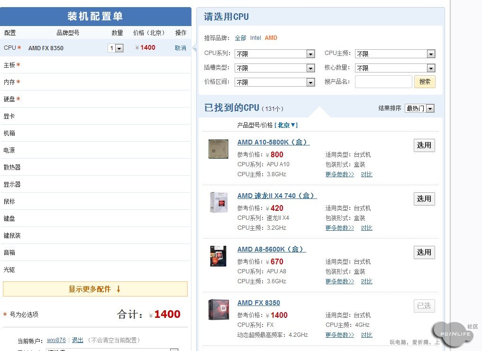Select the 显示器 row in config list
This screenshot has width=482, height=351.
tap(96, 184)
